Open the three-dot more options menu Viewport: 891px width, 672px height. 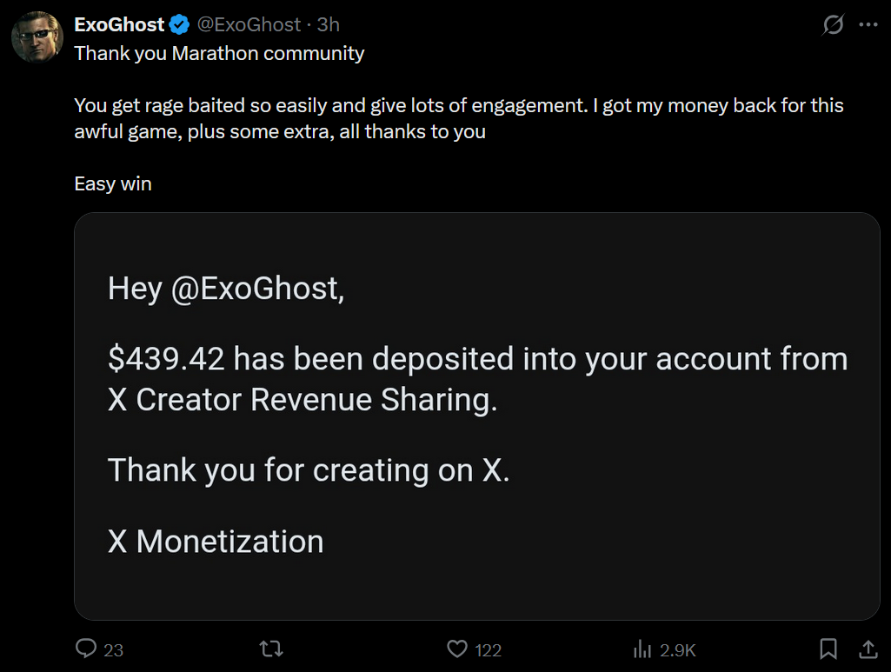868,24
